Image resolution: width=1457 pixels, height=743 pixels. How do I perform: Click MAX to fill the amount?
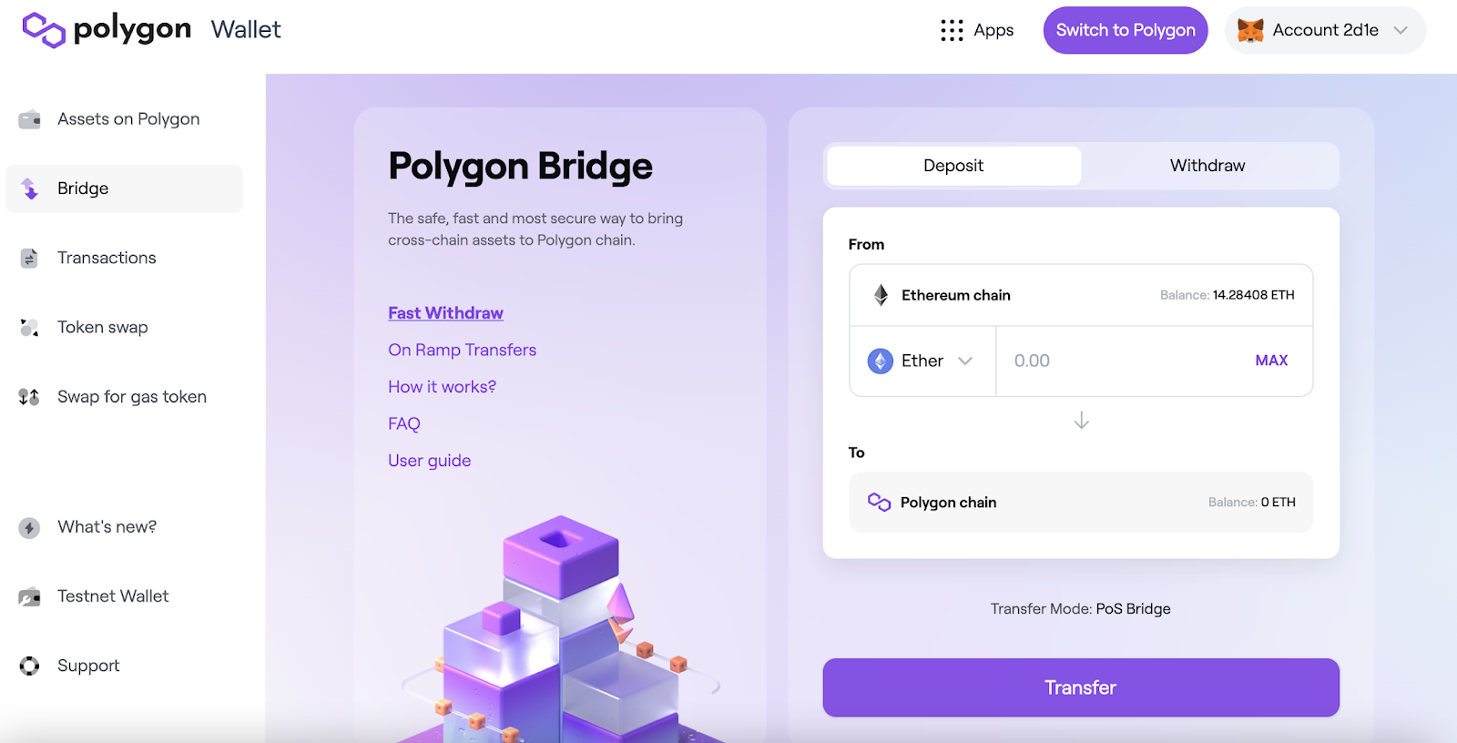(1271, 361)
